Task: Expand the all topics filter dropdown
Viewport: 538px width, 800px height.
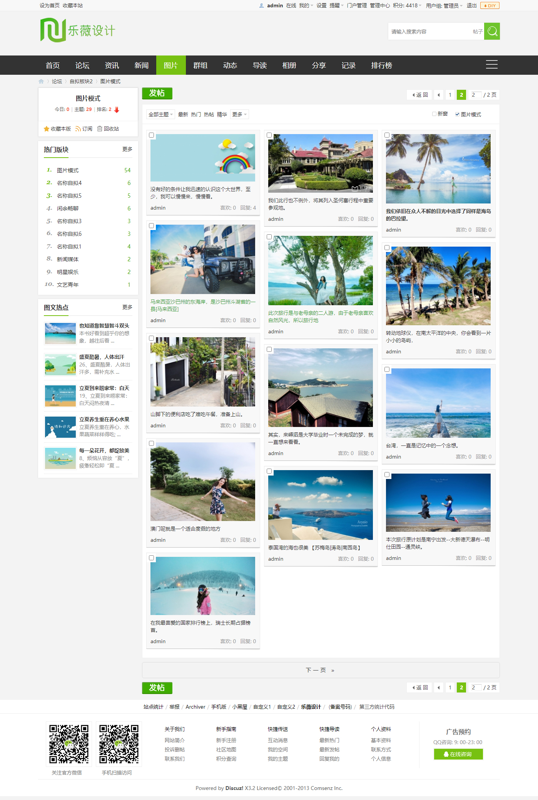Action: click(160, 114)
